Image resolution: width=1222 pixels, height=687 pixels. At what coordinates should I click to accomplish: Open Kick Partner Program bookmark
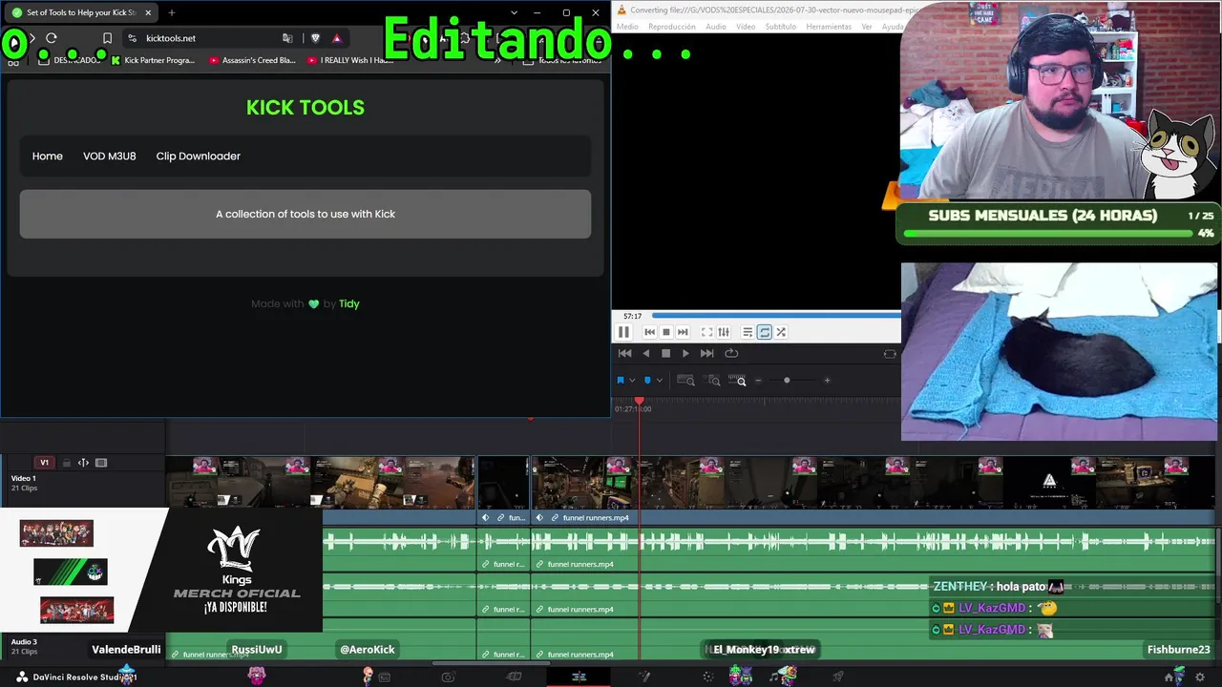pyautogui.click(x=153, y=60)
